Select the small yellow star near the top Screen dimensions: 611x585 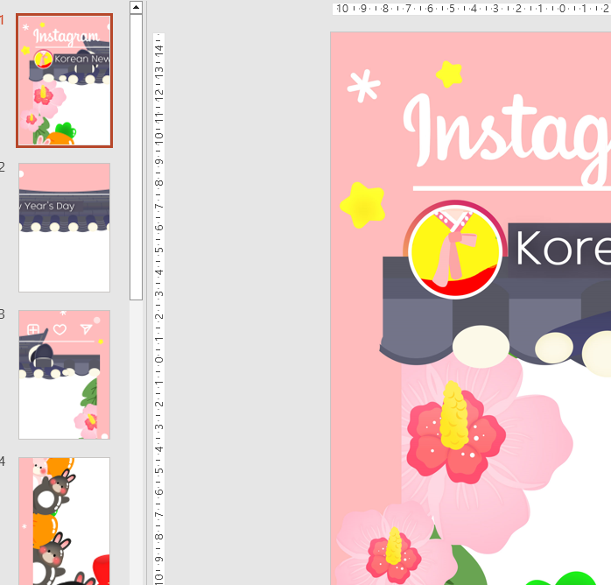click(449, 74)
